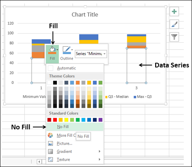Pick the dark blue standard color swatch

[95, 120]
